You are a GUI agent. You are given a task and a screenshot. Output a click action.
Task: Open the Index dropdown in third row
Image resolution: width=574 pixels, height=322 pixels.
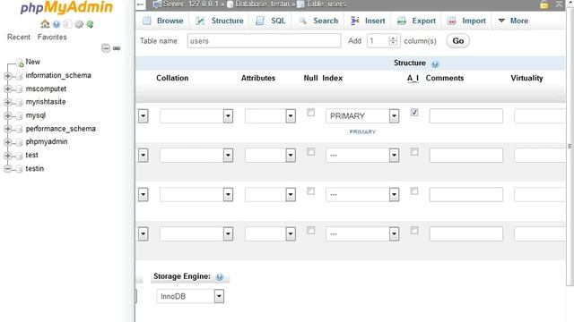click(362, 195)
